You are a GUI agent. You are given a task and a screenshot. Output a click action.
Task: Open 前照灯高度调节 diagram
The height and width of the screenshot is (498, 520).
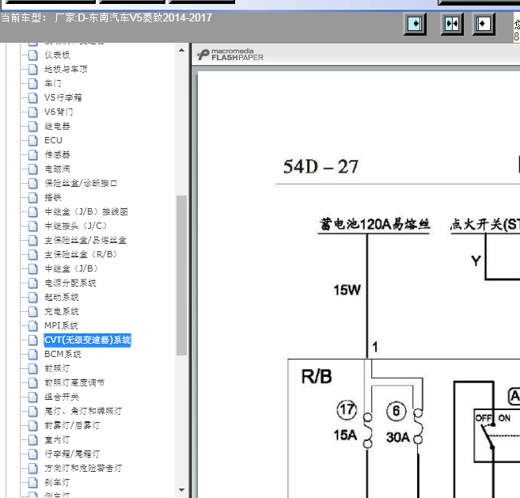click(74, 383)
